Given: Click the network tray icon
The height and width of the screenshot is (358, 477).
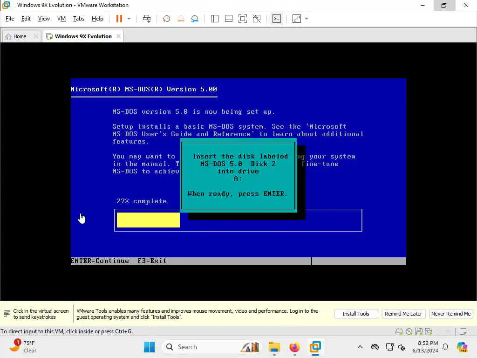Looking at the screenshot, I should [389, 347].
